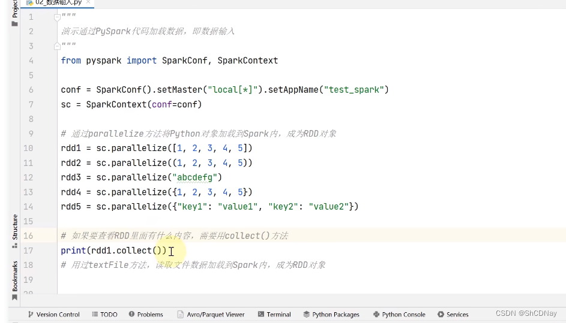Click SparkContext in the import statement
This screenshot has height=323, width=566.
248,61
